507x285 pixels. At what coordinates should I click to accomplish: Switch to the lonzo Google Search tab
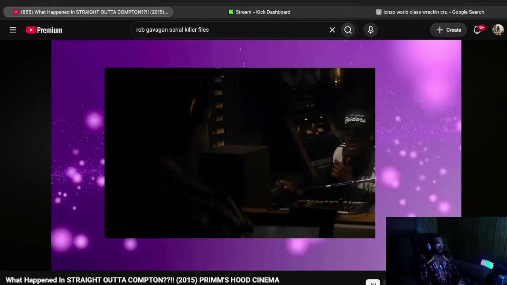430,12
